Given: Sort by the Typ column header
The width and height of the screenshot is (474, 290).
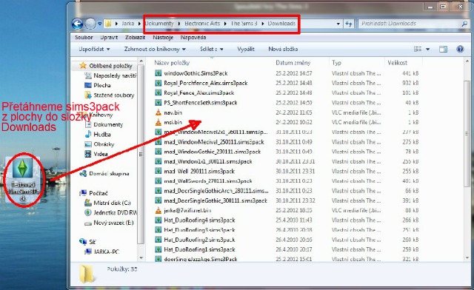Looking at the screenshot, I should click(336, 63).
